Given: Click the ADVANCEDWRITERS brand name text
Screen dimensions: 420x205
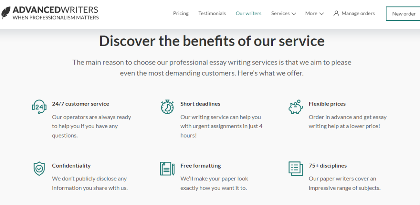Looking at the screenshot, I should (x=56, y=10).
